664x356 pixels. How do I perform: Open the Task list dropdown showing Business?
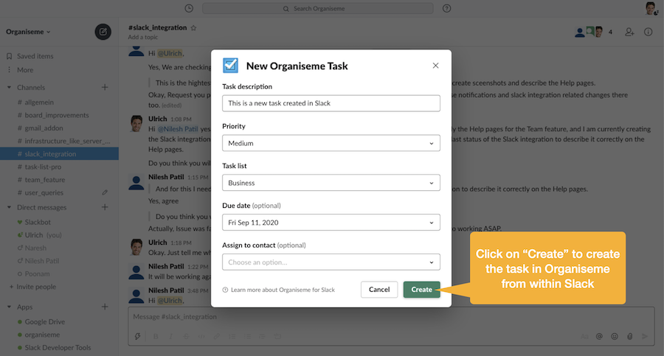tap(331, 183)
